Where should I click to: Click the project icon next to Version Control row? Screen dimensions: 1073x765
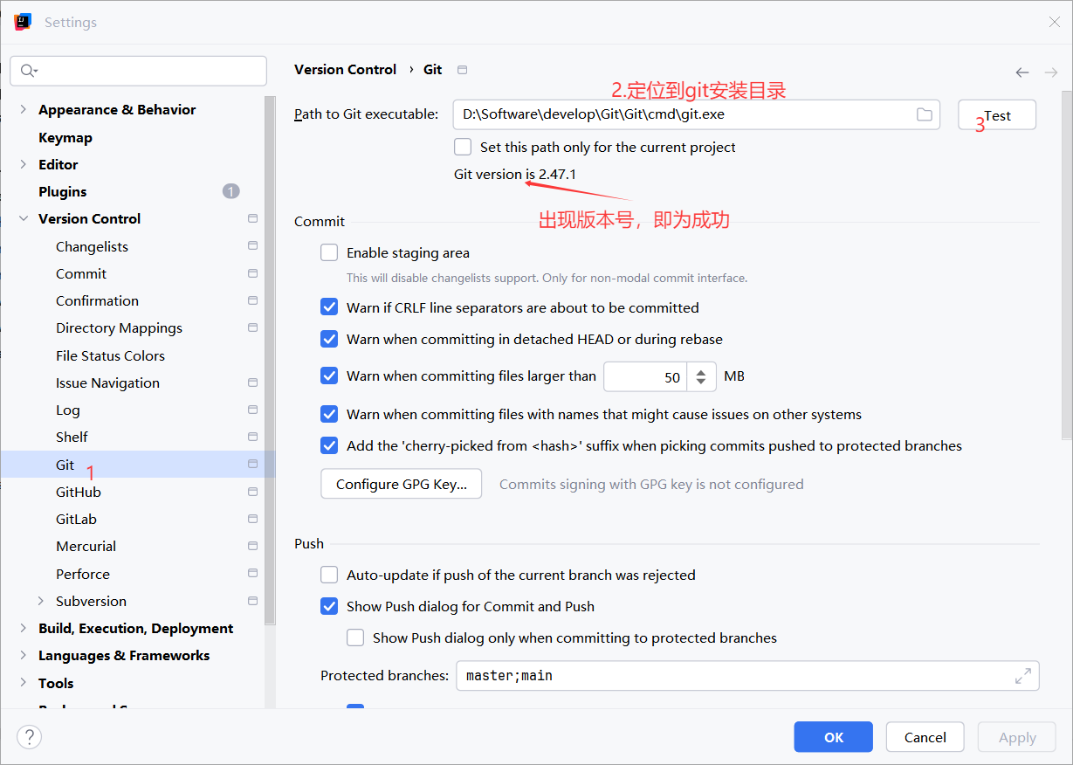pos(252,218)
